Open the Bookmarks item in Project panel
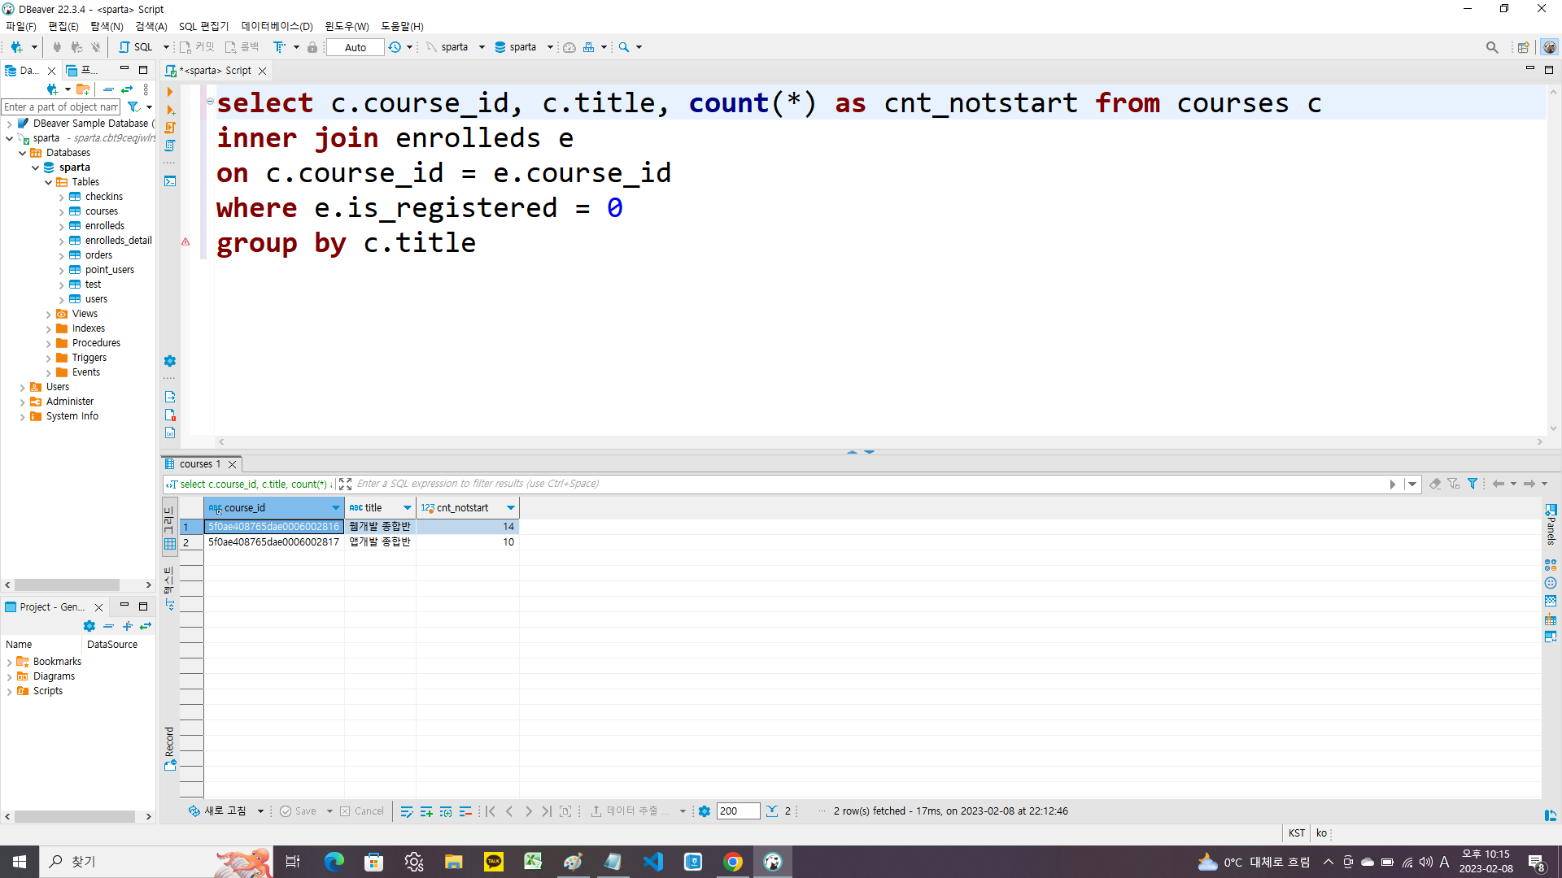Image resolution: width=1562 pixels, height=878 pixels. coord(57,662)
